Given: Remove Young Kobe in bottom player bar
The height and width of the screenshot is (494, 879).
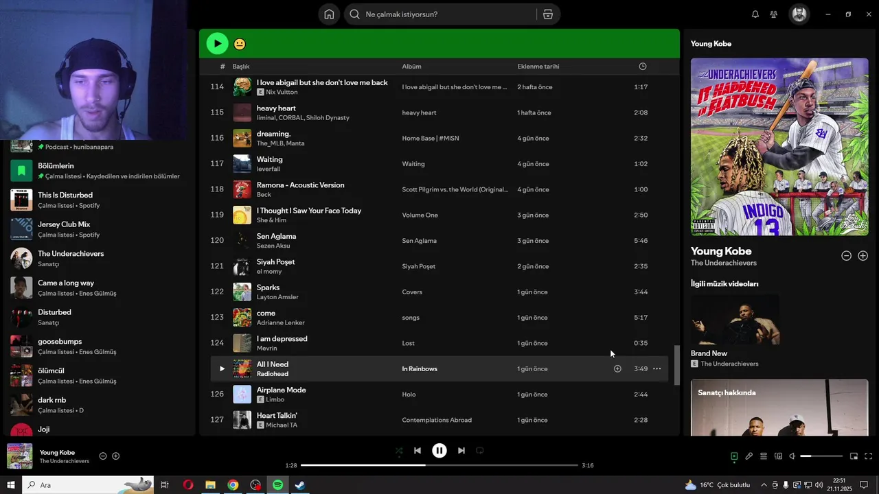Looking at the screenshot, I should click(x=103, y=456).
